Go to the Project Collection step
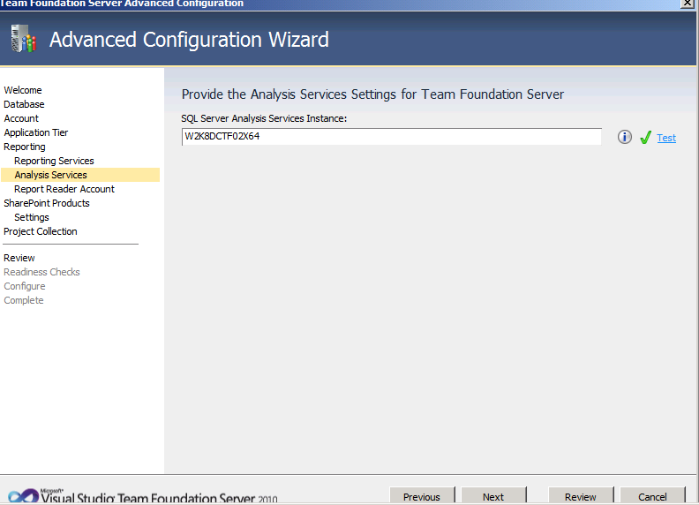This screenshot has width=699, height=505. point(41,231)
